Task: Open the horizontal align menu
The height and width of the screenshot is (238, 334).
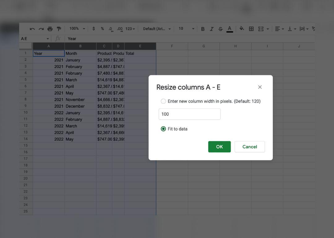Action: click(279, 29)
